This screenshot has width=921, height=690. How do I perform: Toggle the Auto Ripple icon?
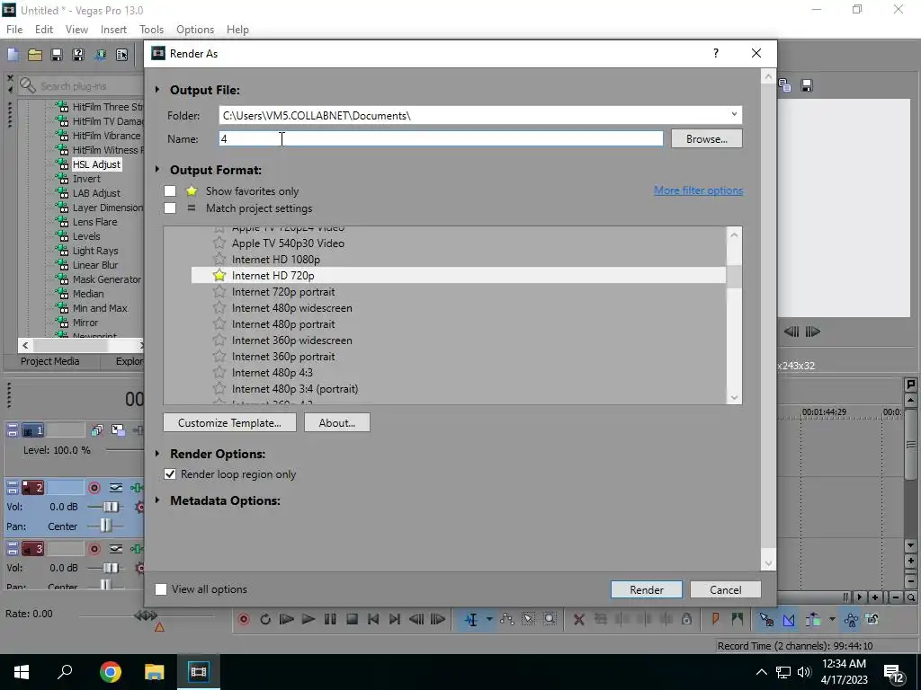[813, 619]
